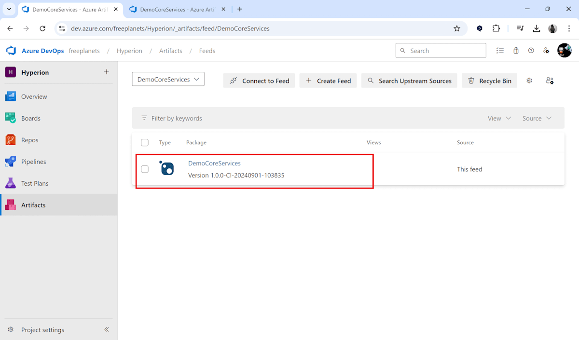Open the user profile avatar in Azure DevOps
Screen dimensions: 579x340
click(x=565, y=50)
